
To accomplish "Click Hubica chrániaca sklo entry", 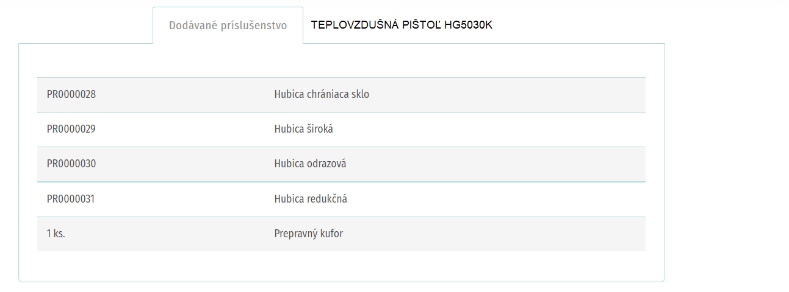I will (x=322, y=95).
